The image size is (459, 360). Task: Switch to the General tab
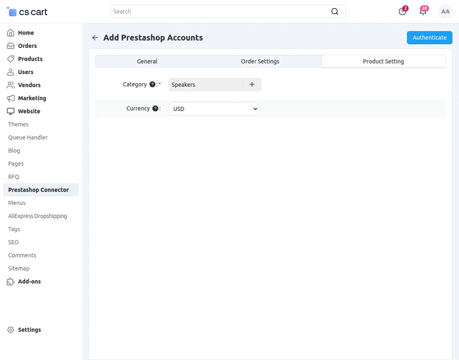pos(147,61)
